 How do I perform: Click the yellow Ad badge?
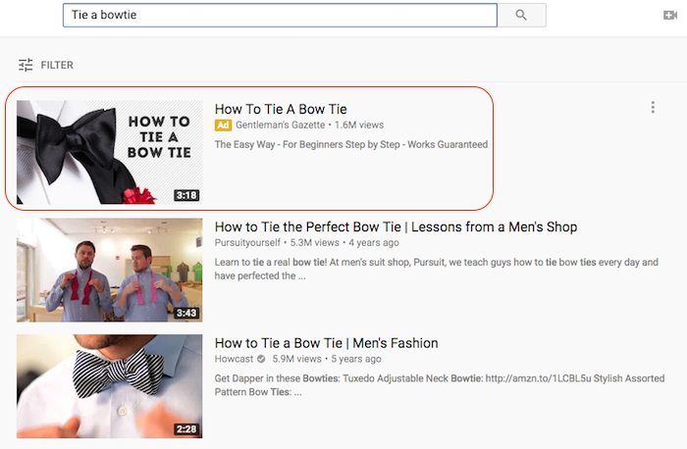(223, 125)
